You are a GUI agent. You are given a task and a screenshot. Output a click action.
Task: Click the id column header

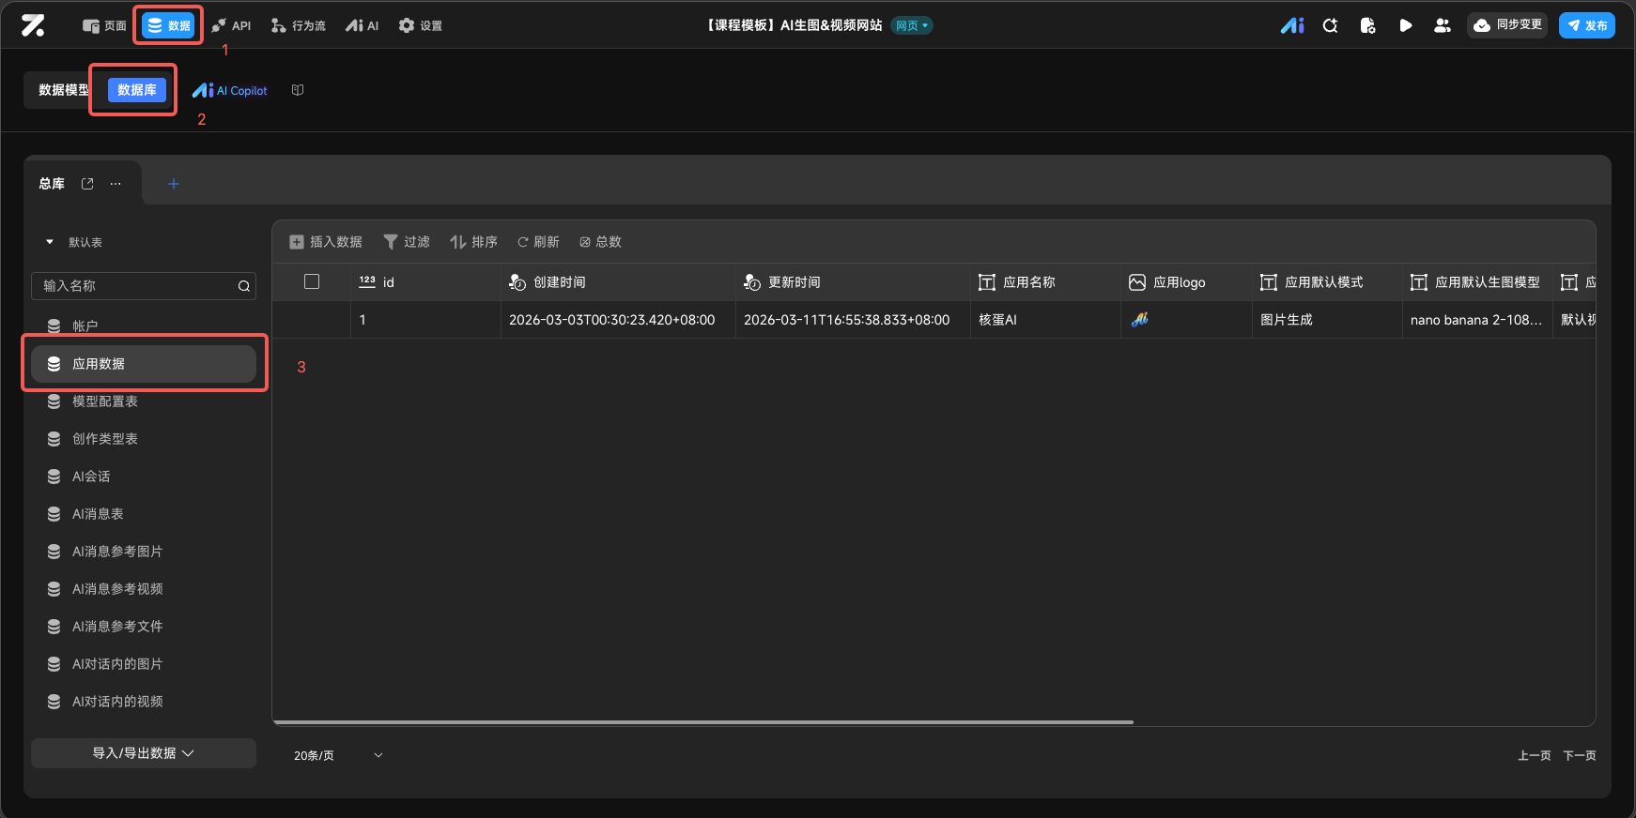pos(425,282)
